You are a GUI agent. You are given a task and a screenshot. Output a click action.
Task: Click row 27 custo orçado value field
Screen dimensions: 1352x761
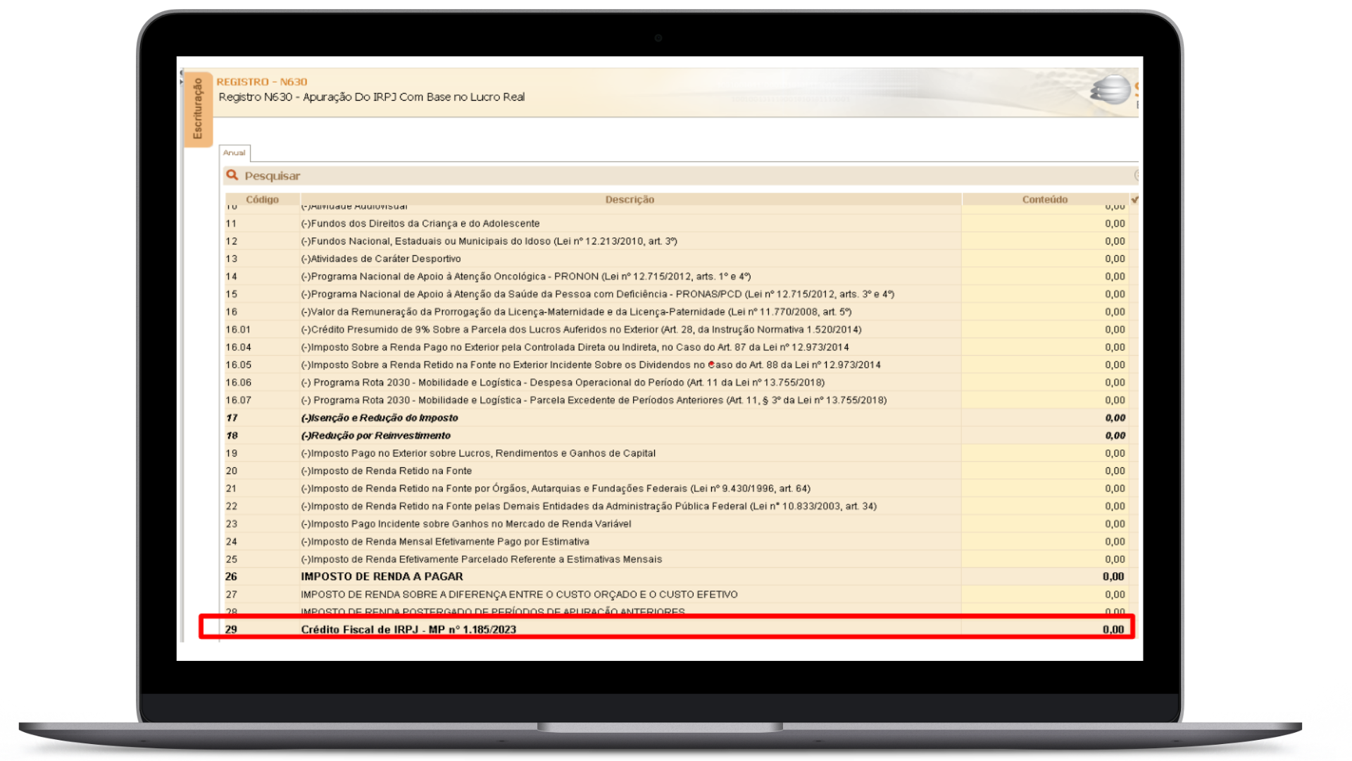pyautogui.click(x=1044, y=594)
